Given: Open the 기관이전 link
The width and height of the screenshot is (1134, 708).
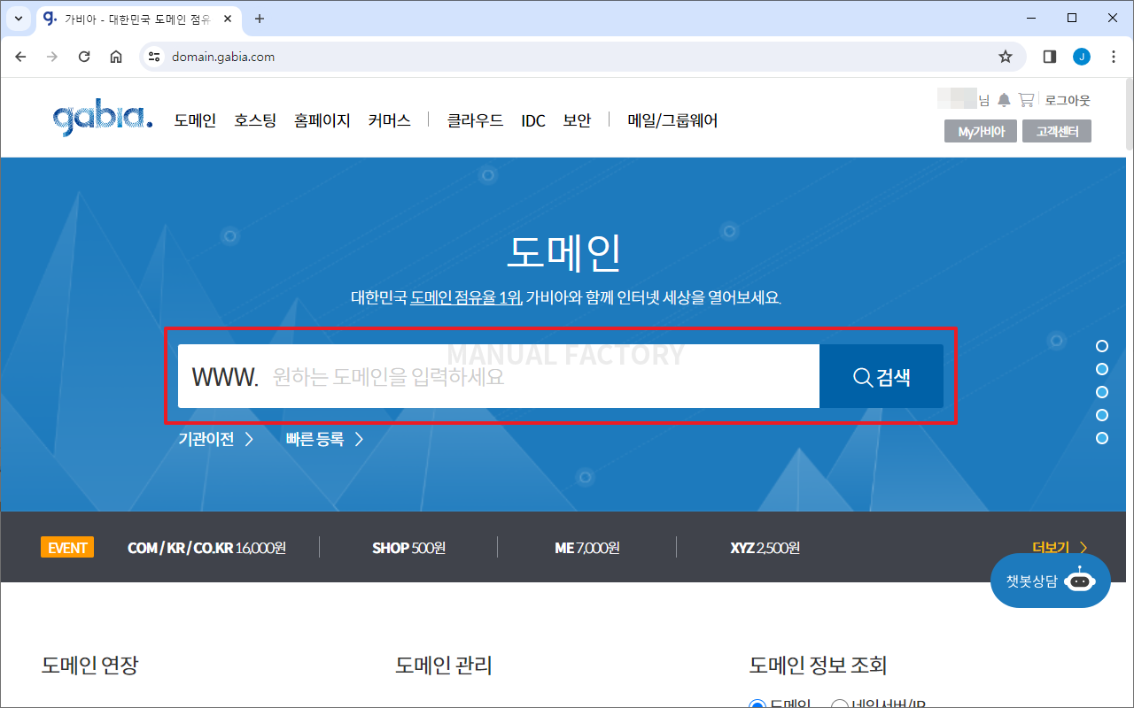Looking at the screenshot, I should point(216,439).
